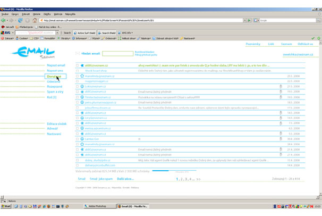Click attachment paperclip on the 27.5.2008 email
322x216 pixels.
281,86
